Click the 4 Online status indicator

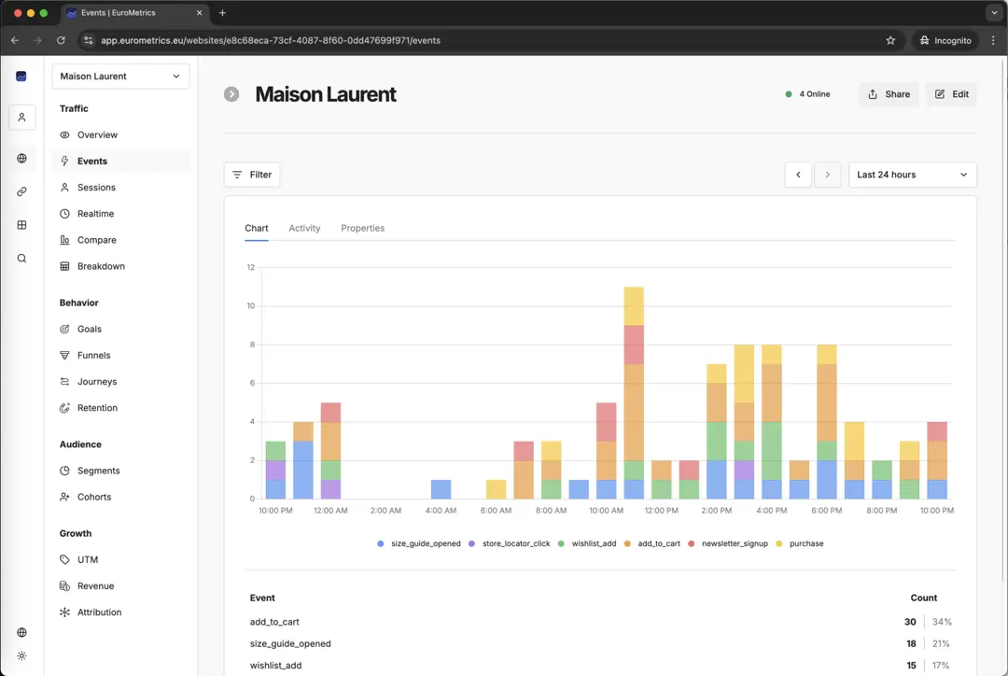point(807,94)
